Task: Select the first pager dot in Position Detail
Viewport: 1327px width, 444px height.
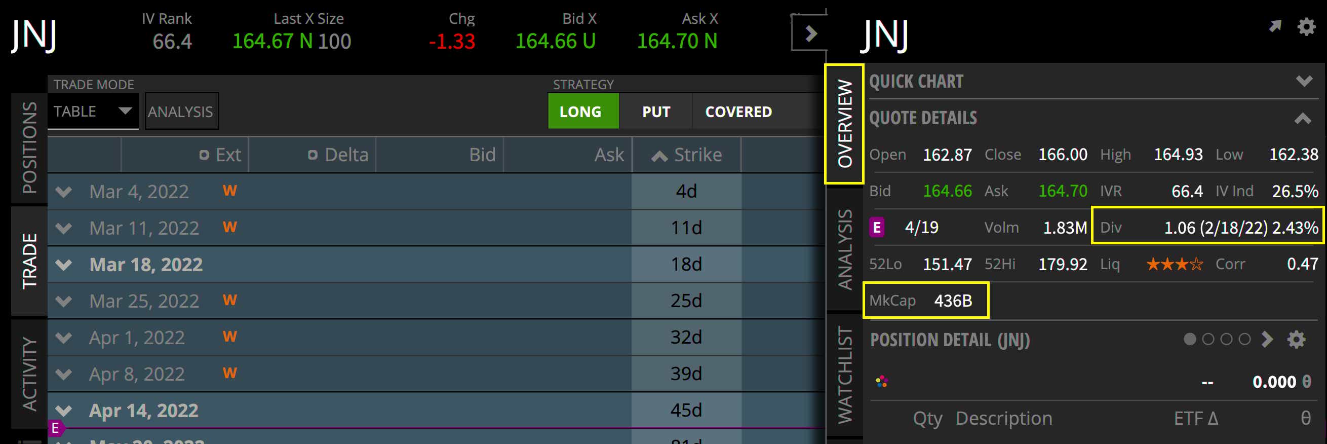Action: point(1189,339)
